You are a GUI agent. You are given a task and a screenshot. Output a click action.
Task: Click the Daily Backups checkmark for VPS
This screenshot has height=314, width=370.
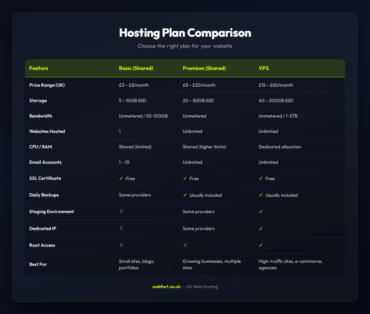[261, 195]
